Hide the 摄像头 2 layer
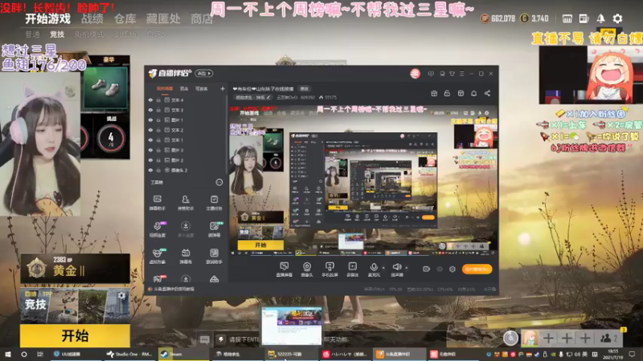 [150, 170]
